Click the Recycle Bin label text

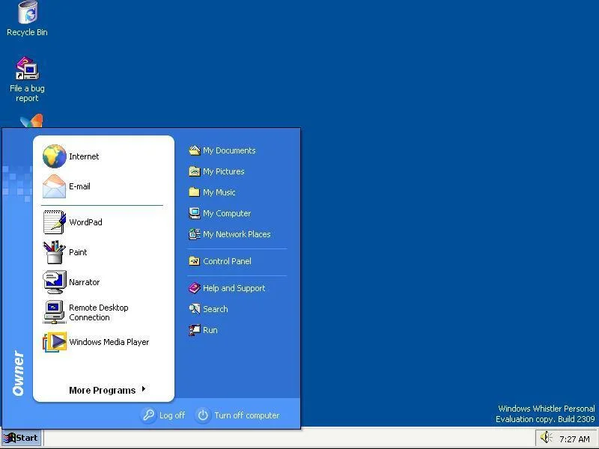(x=27, y=32)
